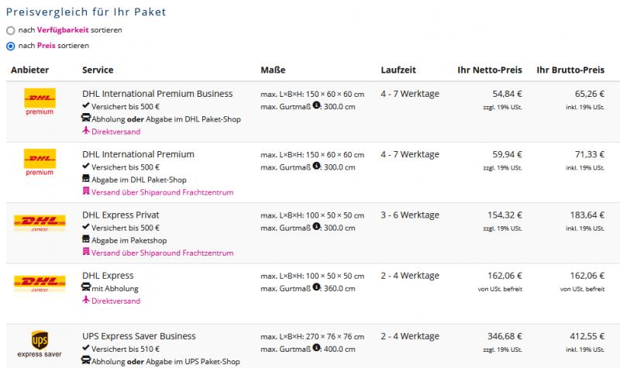
Task: Click the Ihr Netto-Preis column header
Action: tap(490, 71)
